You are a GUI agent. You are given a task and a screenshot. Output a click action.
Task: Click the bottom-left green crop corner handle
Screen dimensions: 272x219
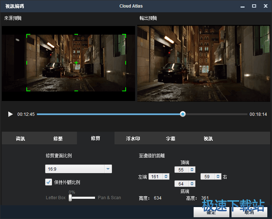tap(28, 89)
